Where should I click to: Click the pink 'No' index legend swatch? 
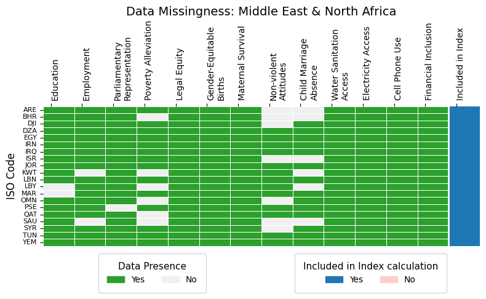coord(389,279)
